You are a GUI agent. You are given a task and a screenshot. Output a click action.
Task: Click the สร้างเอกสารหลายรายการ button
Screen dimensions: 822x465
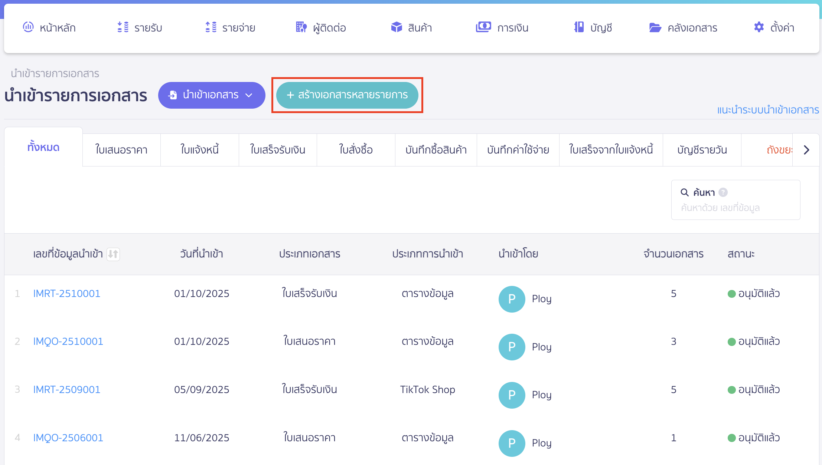click(x=348, y=95)
